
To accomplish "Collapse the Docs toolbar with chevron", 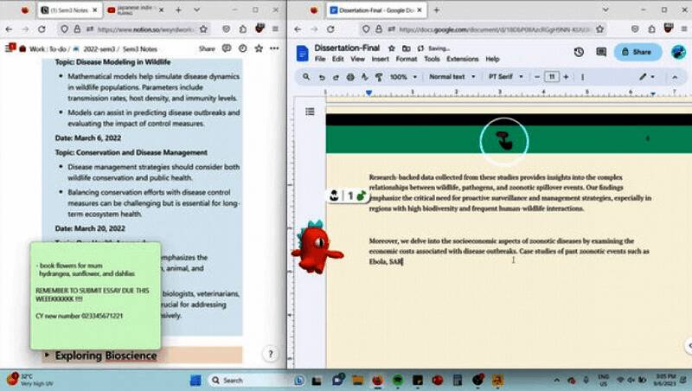I will (675, 77).
